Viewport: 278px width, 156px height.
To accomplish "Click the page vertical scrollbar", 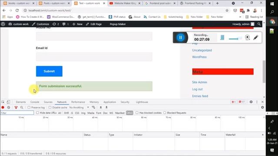I will 264,71.
